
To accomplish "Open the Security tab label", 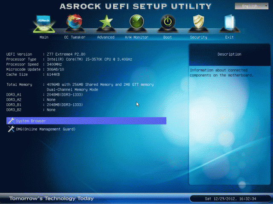I will coord(198,37).
